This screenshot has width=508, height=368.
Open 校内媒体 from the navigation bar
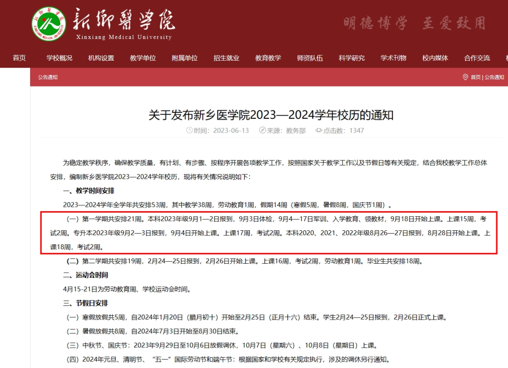[x=435, y=58]
